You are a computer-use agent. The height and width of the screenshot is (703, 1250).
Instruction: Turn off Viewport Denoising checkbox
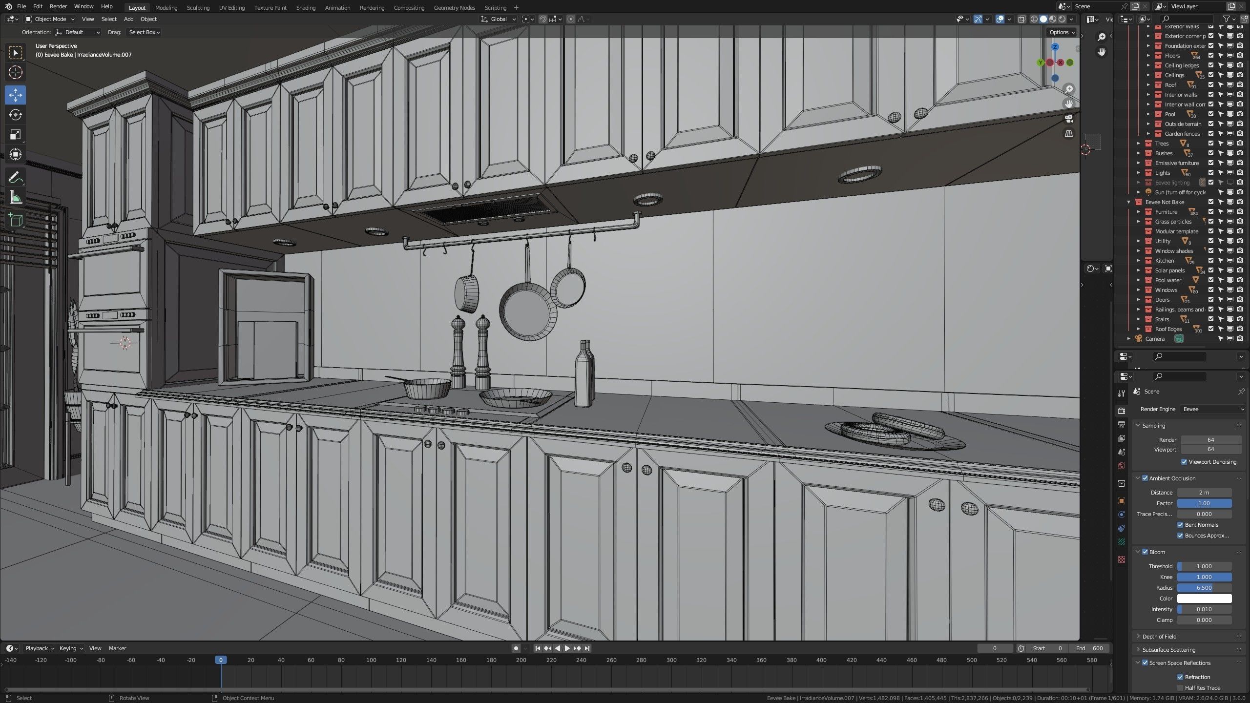pyautogui.click(x=1184, y=462)
